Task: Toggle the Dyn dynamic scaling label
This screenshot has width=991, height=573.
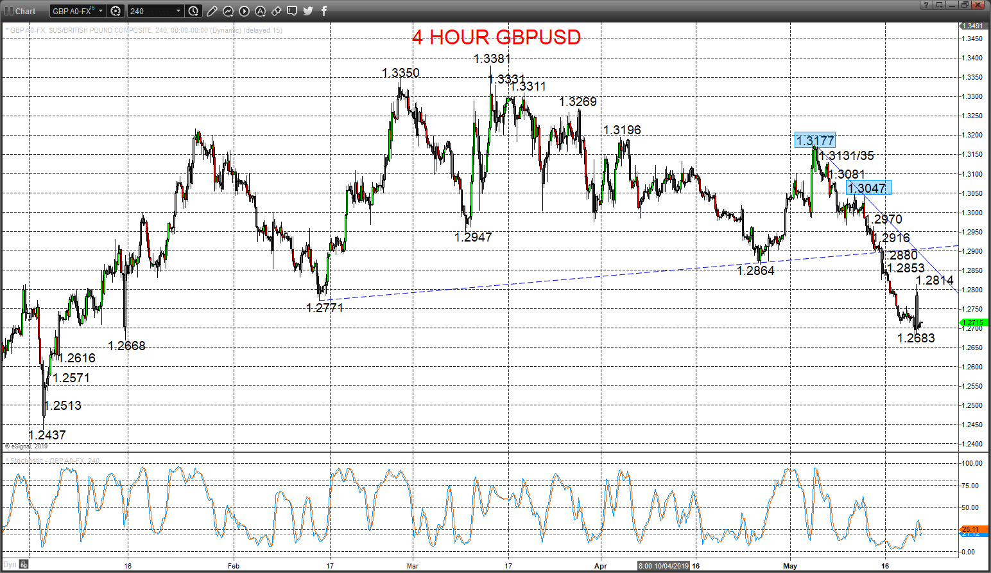Action: [10, 565]
